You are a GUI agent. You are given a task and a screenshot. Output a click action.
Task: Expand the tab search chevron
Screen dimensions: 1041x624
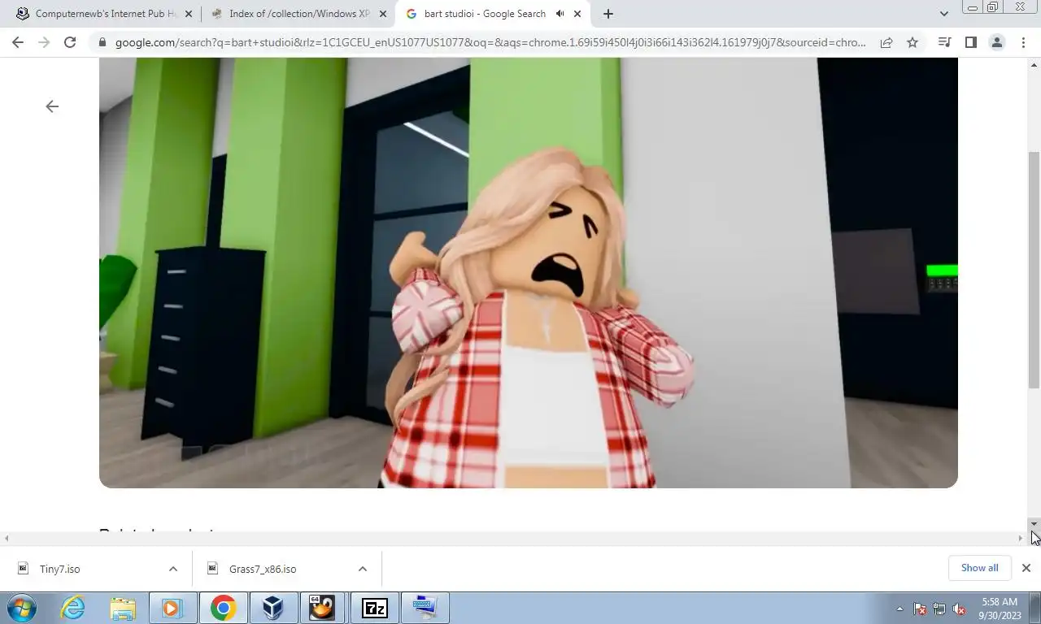[943, 14]
